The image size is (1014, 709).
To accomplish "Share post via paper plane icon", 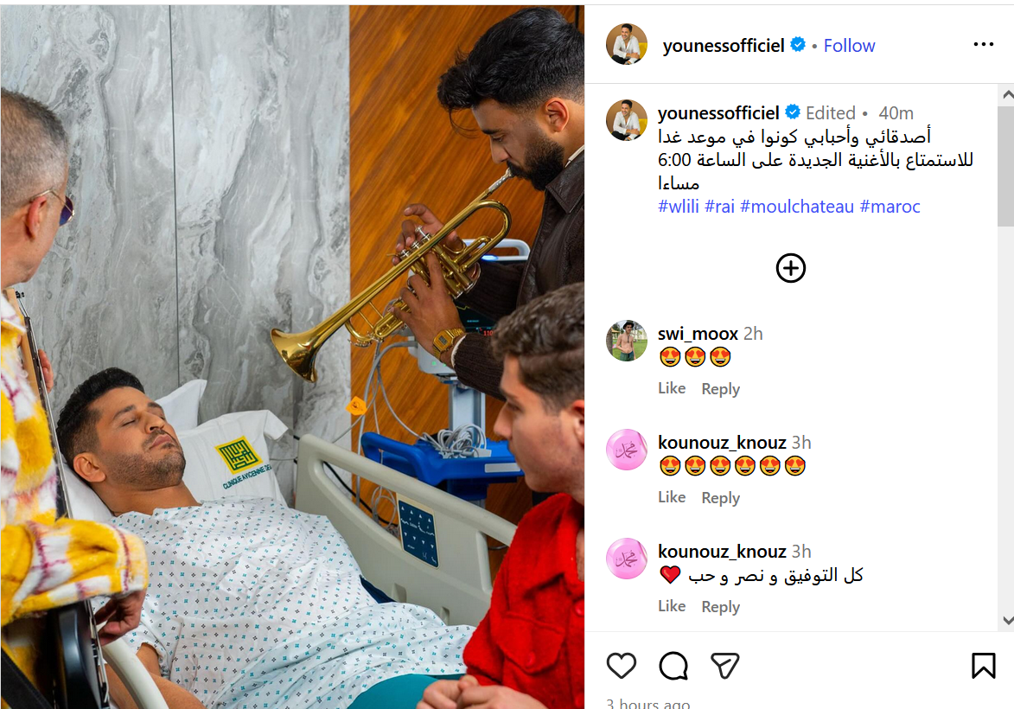I will 725,666.
